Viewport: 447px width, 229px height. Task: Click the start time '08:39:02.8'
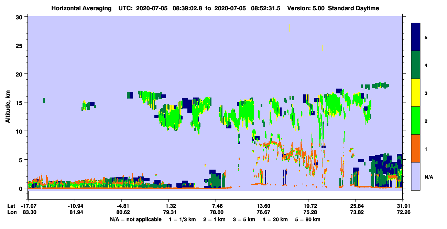point(188,8)
